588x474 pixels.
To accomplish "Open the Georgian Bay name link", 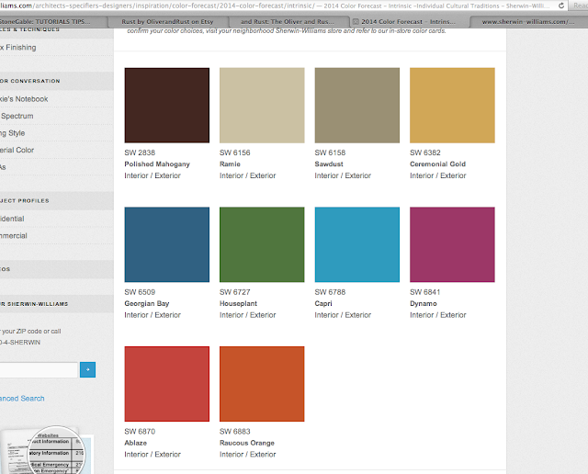I will click(x=147, y=303).
